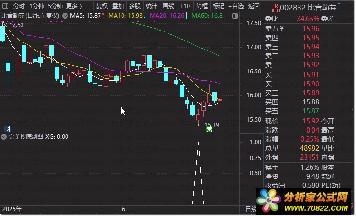Open sub-chart indicator dropdown circle icon
The height and width of the screenshot is (216, 356).
[x=4, y=137]
